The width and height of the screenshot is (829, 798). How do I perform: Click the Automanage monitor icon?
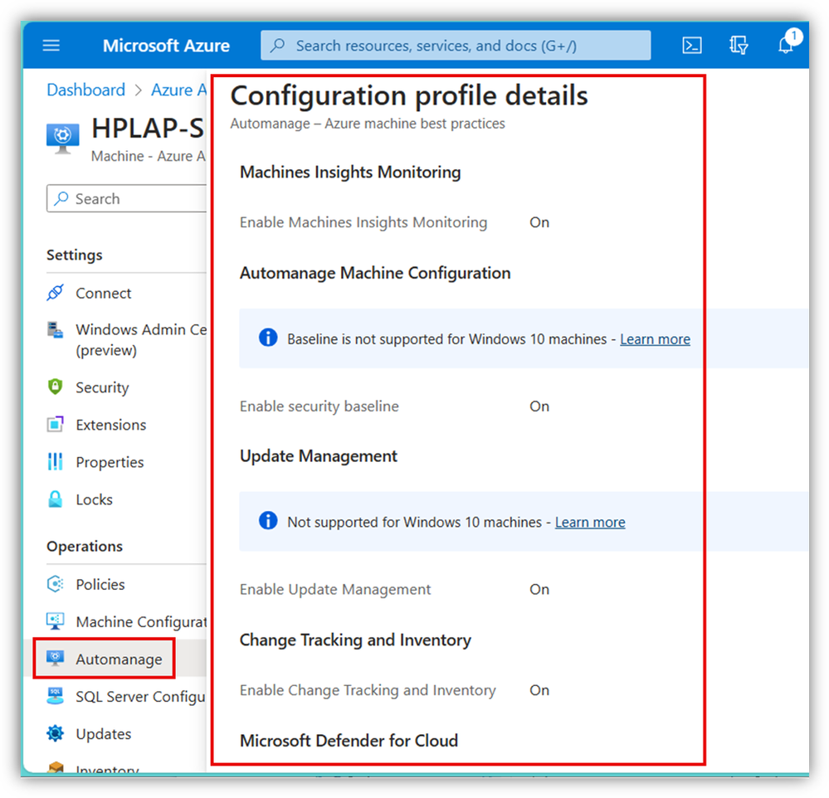(56, 659)
